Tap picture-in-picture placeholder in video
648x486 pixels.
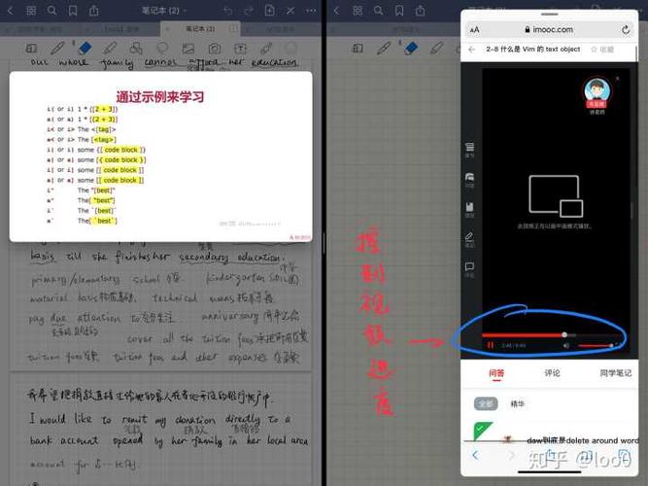pyautogui.click(x=556, y=196)
